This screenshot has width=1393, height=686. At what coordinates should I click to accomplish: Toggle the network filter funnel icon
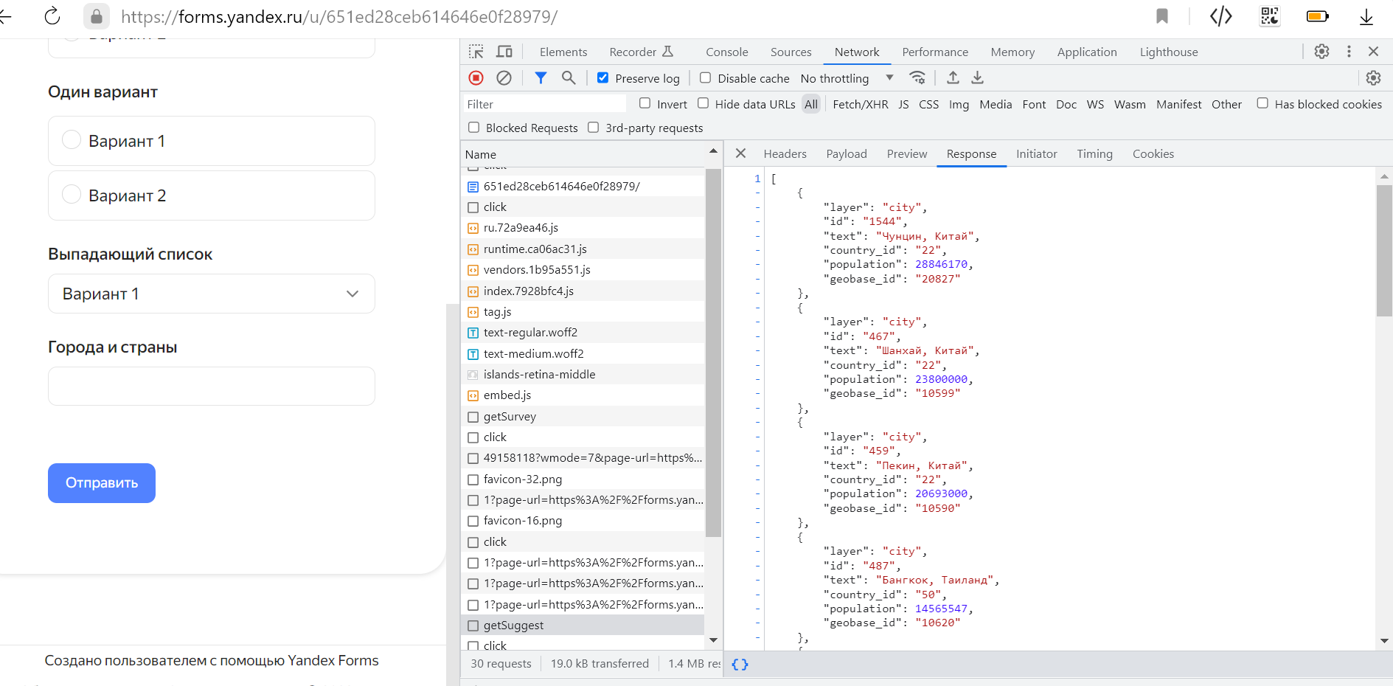(541, 78)
